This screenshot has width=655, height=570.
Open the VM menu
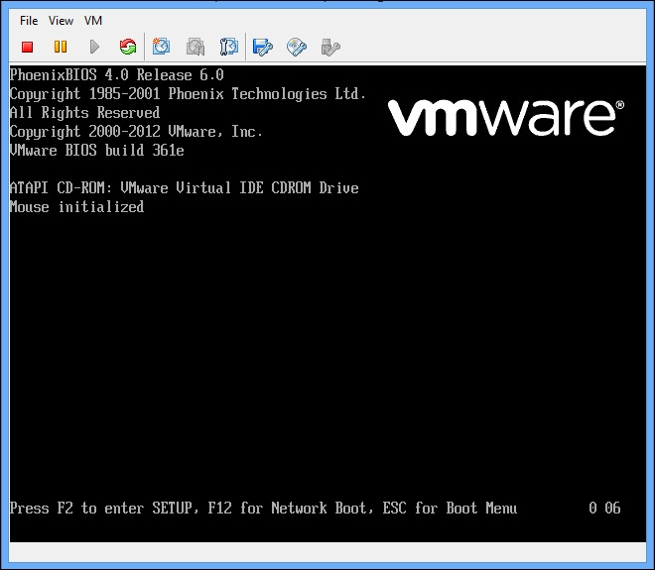click(93, 21)
